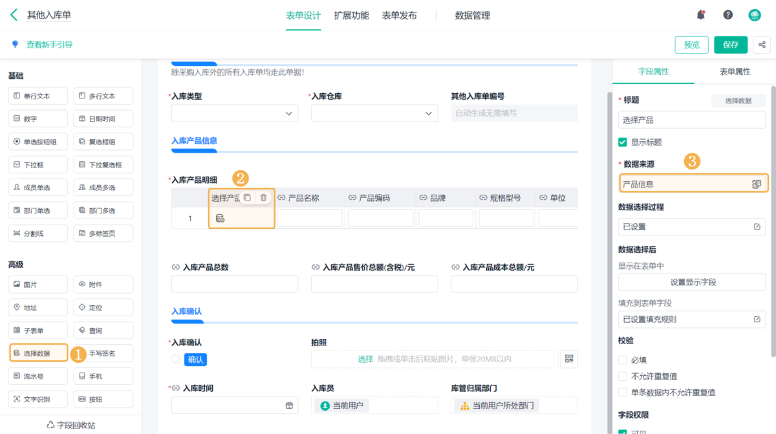The width and height of the screenshot is (776, 434).
Task: Copy the 选择产品 column field
Action: tap(247, 198)
